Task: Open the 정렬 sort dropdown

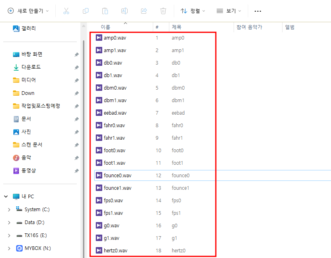Action: click(x=193, y=11)
